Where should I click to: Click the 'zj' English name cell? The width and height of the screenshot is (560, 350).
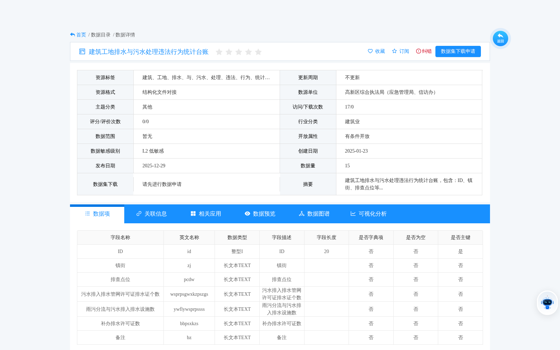pyautogui.click(x=189, y=266)
